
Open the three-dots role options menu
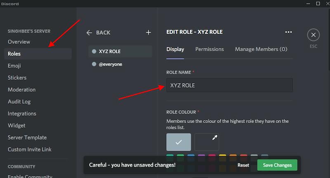click(x=288, y=32)
